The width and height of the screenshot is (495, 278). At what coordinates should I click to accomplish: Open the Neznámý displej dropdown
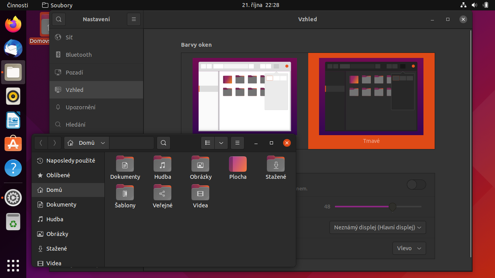point(377,227)
